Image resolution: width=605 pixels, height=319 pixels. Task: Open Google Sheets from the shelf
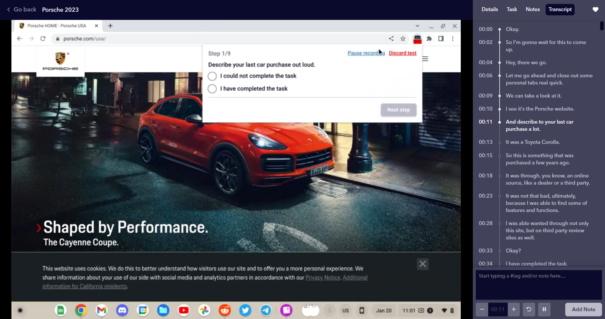(60, 311)
